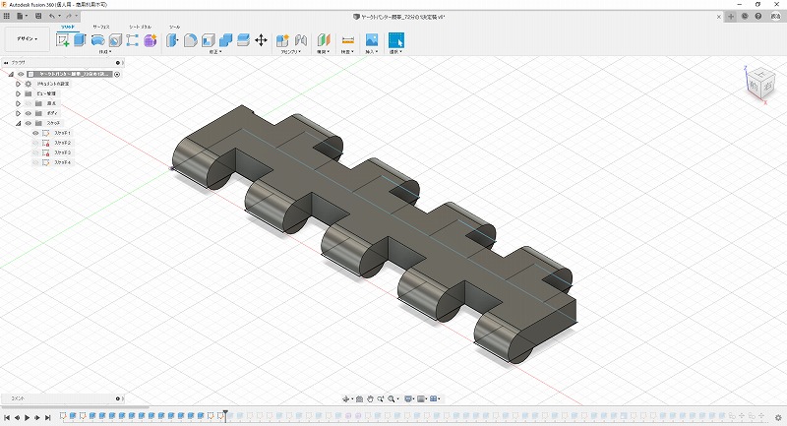Expand the ボディ folder in browser

click(x=18, y=113)
